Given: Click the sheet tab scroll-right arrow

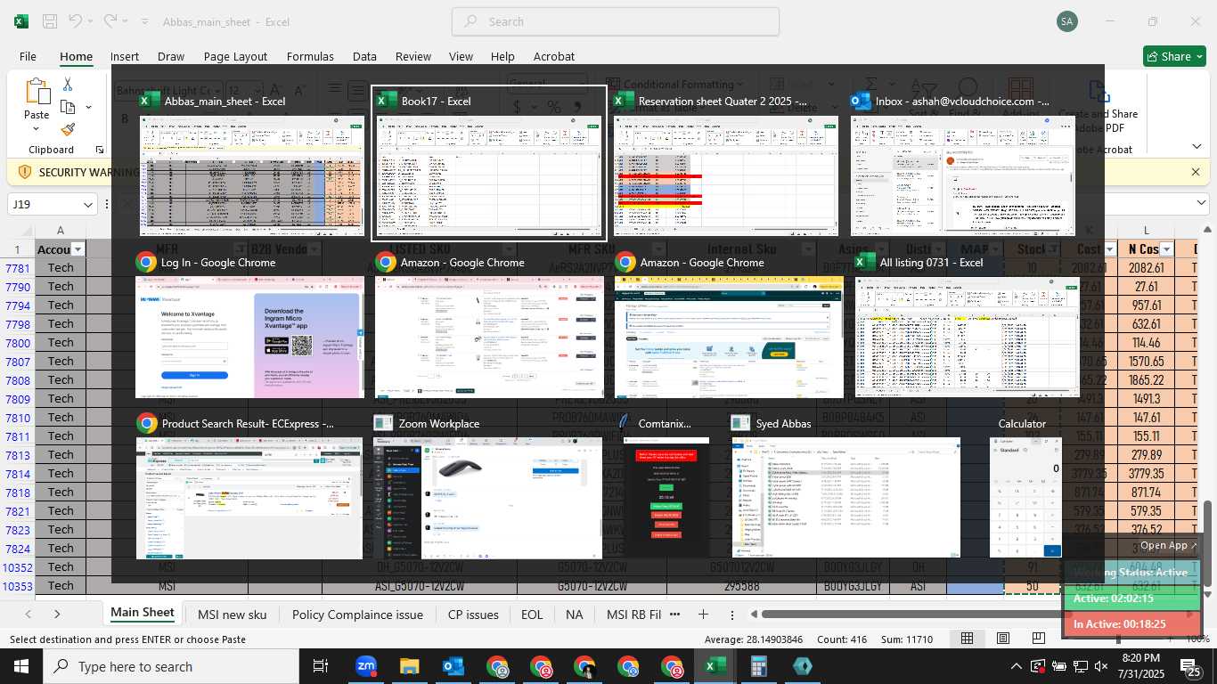Looking at the screenshot, I should [57, 614].
